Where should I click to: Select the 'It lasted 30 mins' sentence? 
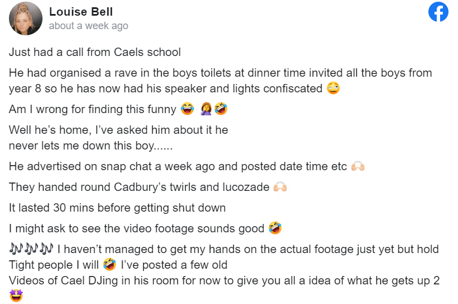point(117,208)
